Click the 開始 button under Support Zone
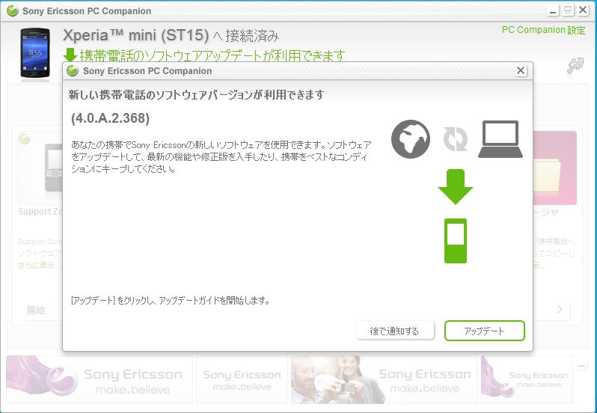Image resolution: width=597 pixels, height=413 pixels. pos(36,310)
